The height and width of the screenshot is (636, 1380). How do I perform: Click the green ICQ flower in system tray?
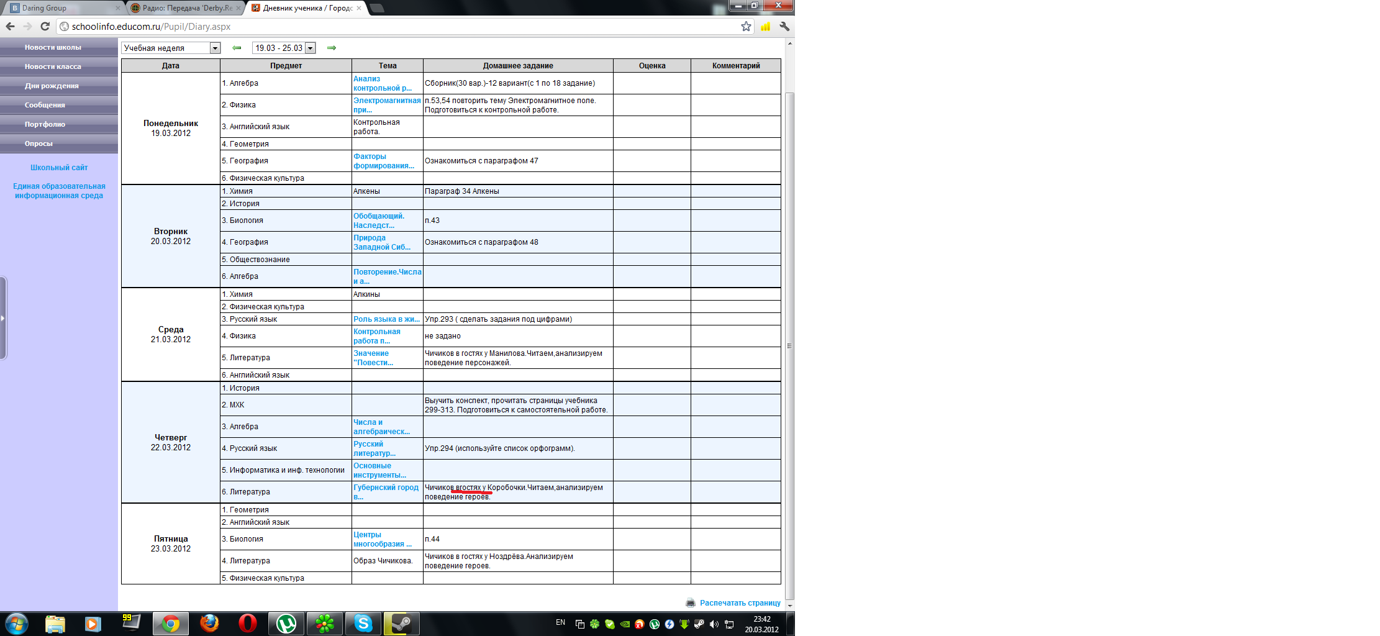594,624
